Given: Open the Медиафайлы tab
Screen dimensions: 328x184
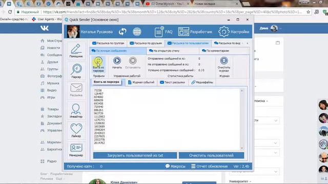Looking at the screenshot, I should tap(202, 82).
